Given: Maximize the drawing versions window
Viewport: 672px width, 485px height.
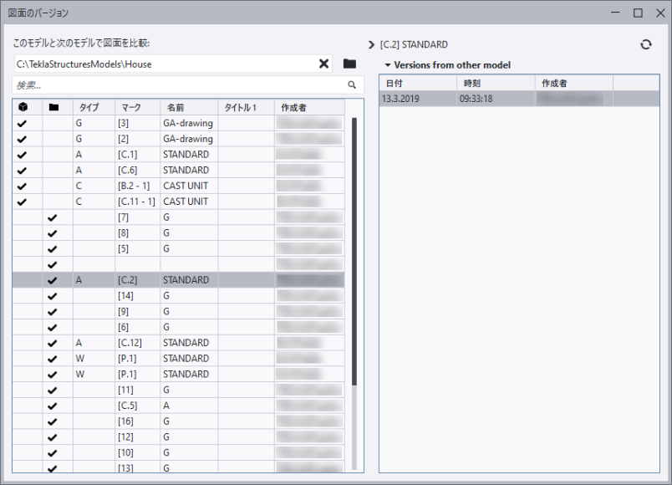Looking at the screenshot, I should pos(638,13).
